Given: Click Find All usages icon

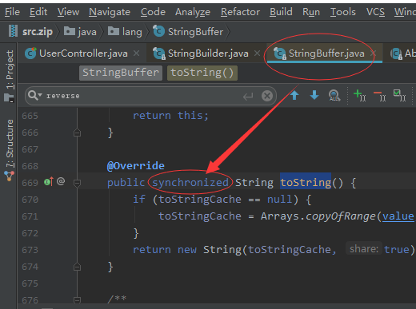Looking at the screenshot, I should point(334,95).
